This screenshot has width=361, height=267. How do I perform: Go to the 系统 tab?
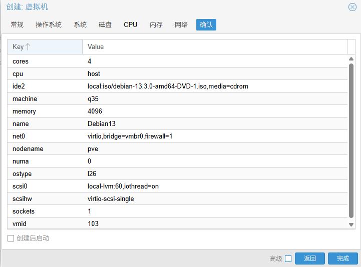80,24
